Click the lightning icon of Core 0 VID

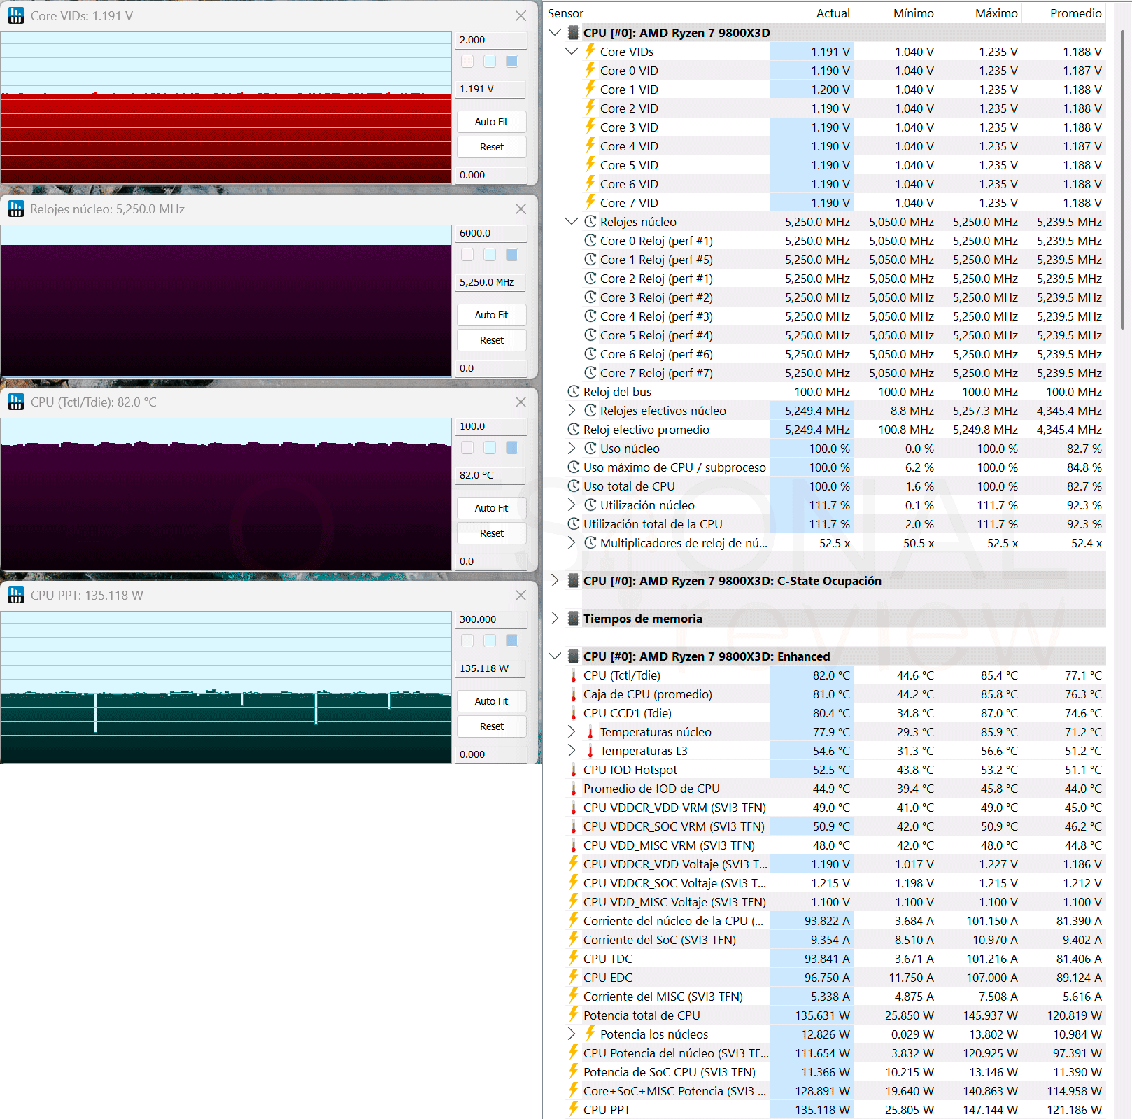tap(590, 70)
